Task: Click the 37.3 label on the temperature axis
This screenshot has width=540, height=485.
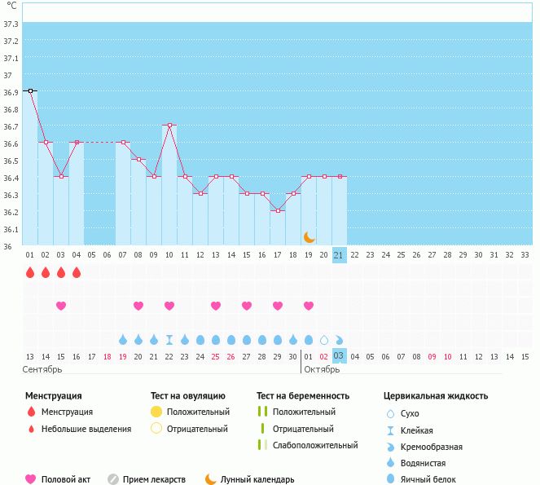Action: click(11, 24)
